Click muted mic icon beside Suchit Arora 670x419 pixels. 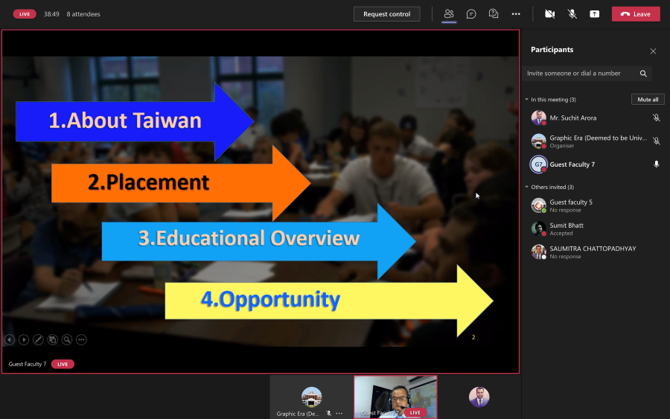[657, 118]
